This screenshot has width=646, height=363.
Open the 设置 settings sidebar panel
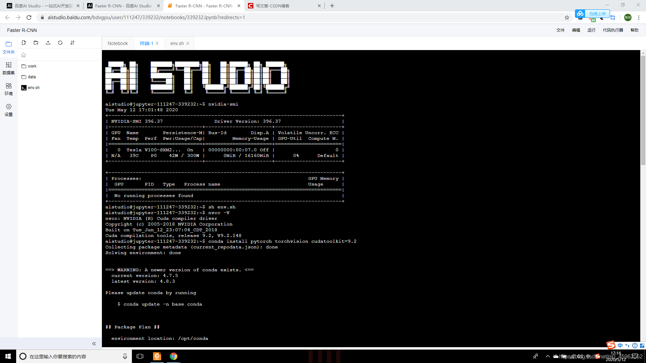pos(8,110)
